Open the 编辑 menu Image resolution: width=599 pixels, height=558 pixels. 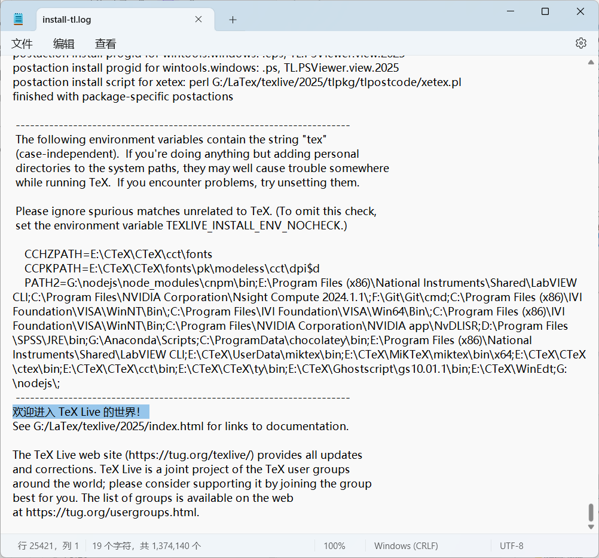(x=64, y=44)
